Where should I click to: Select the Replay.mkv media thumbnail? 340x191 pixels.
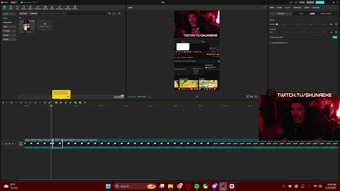[27, 25]
